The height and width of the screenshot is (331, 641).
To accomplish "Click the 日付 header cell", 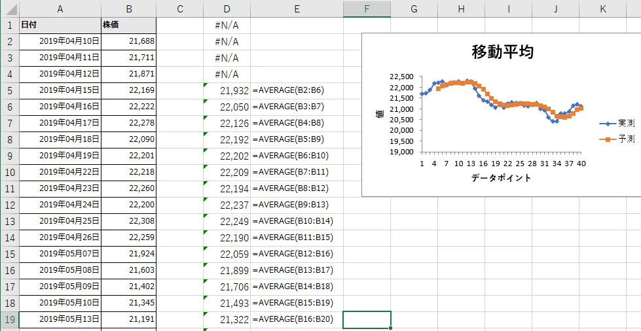I will 60,25.
